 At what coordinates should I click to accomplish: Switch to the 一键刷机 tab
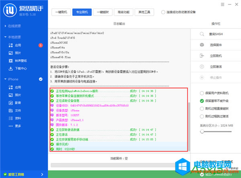pos(61,12)
